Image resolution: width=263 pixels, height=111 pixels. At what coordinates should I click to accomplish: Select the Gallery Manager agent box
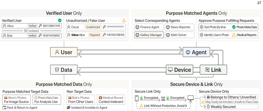(x=149, y=35)
